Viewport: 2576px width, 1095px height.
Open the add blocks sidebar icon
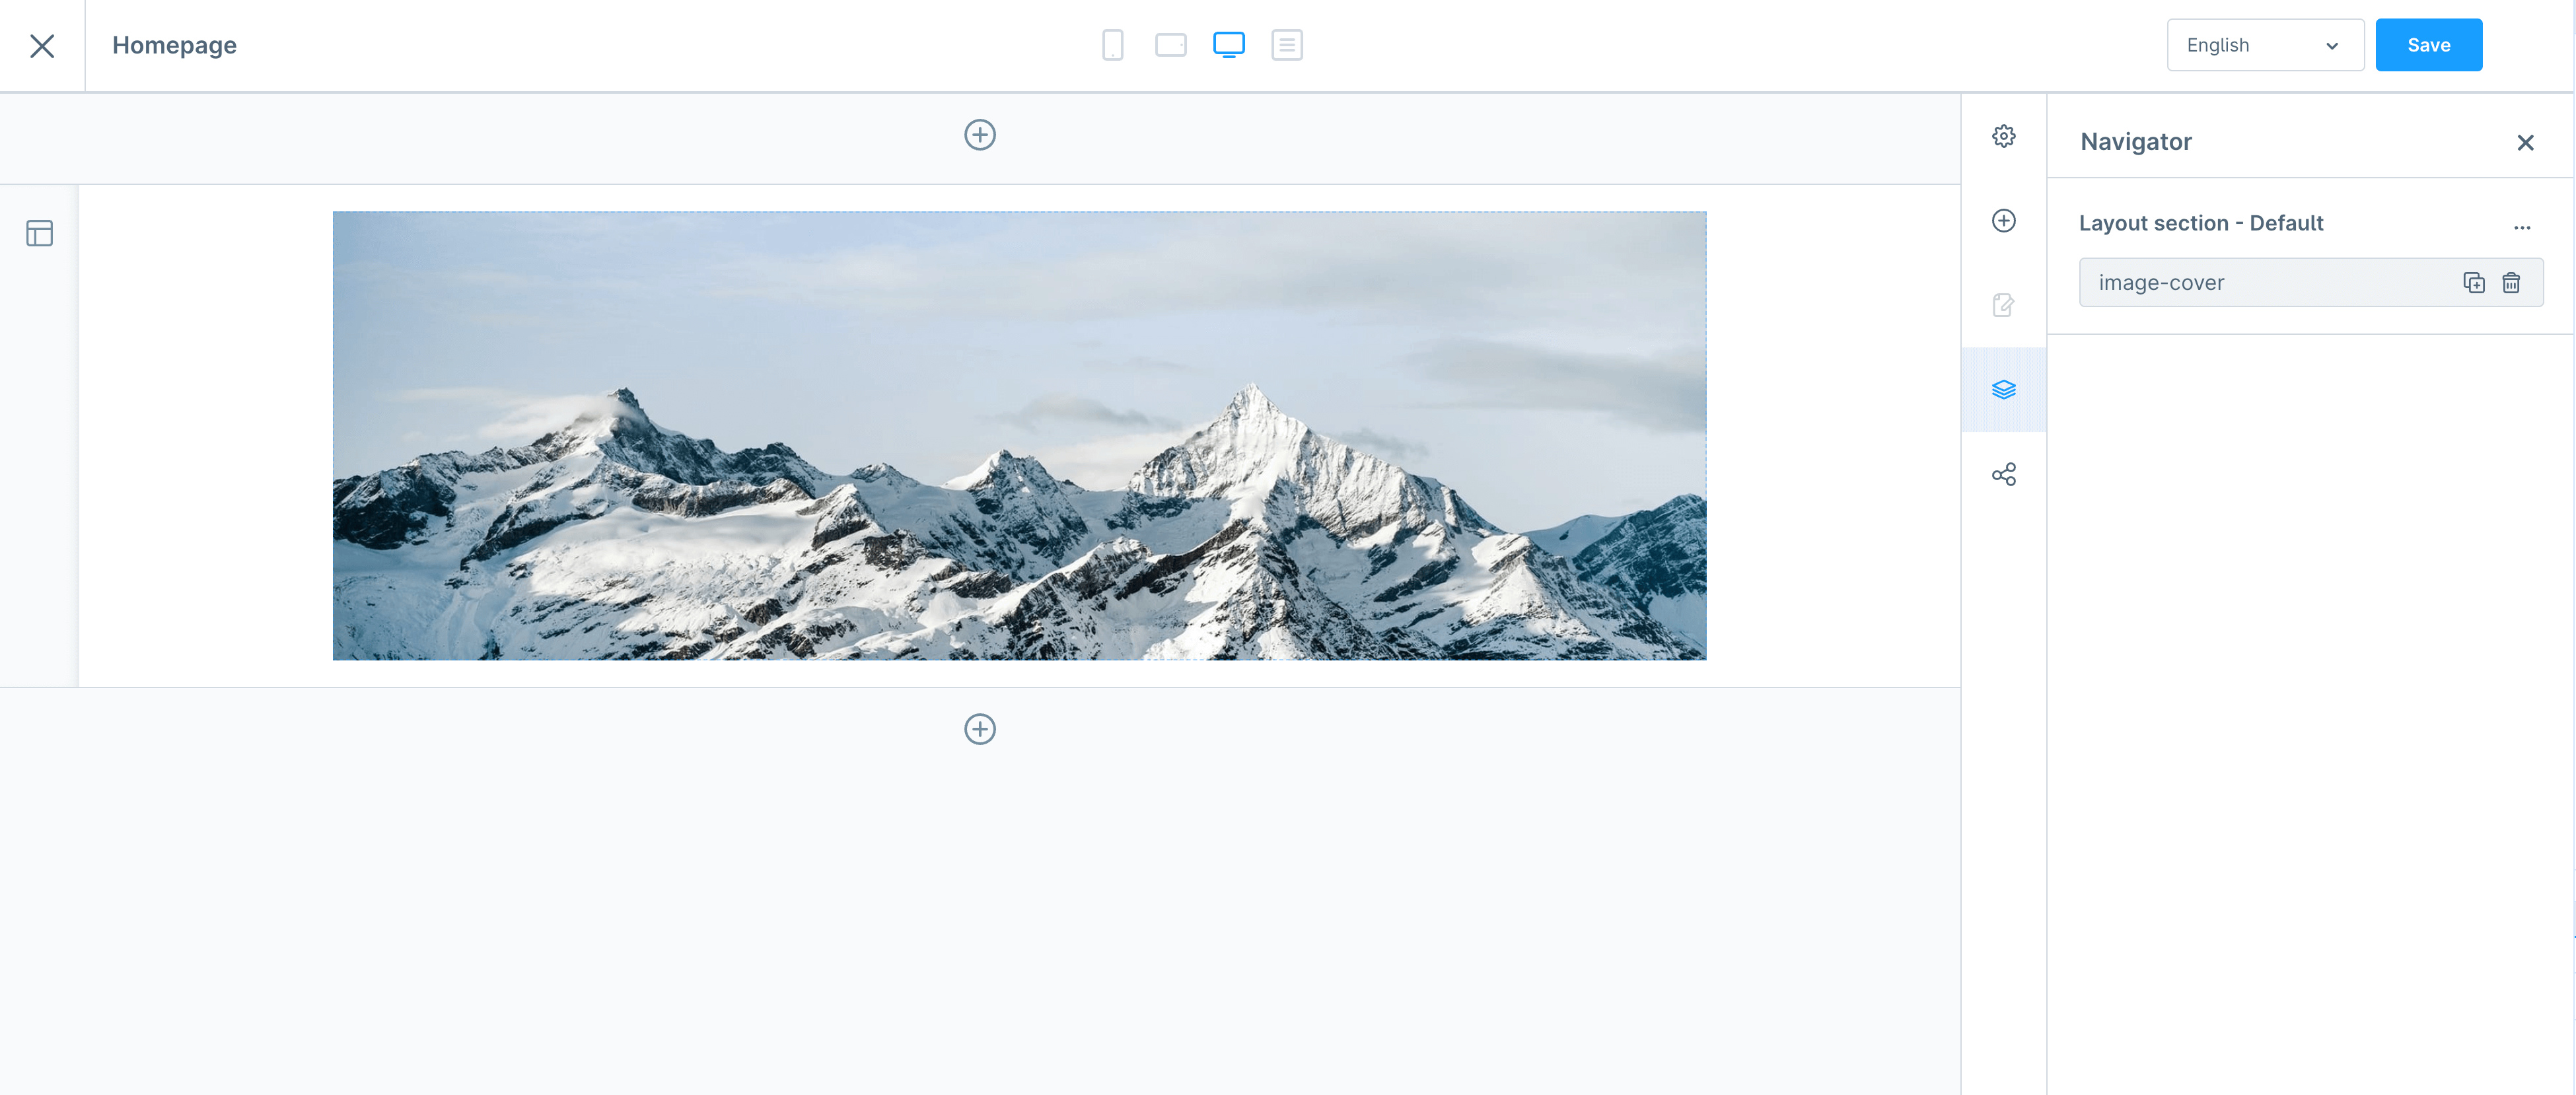[2003, 220]
